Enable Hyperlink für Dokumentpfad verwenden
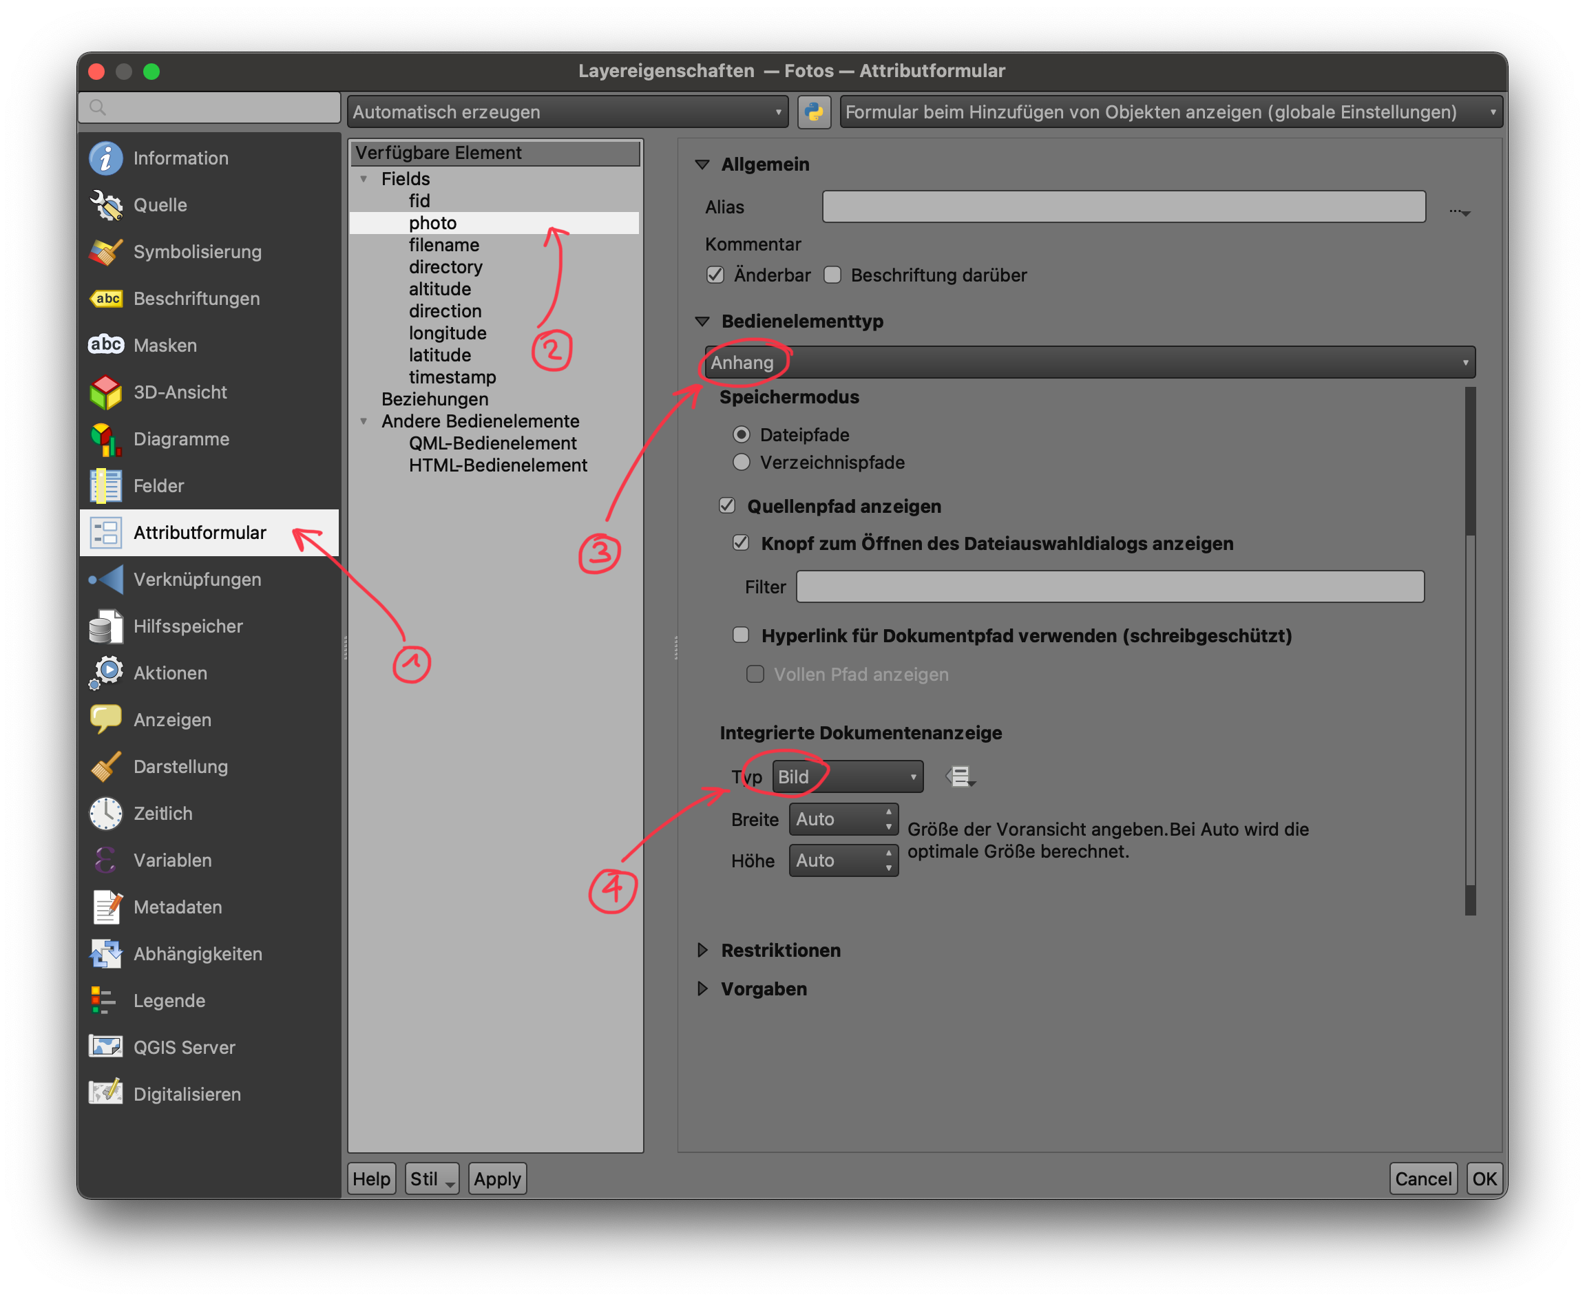Viewport: 1585px width, 1301px height. [x=740, y=635]
